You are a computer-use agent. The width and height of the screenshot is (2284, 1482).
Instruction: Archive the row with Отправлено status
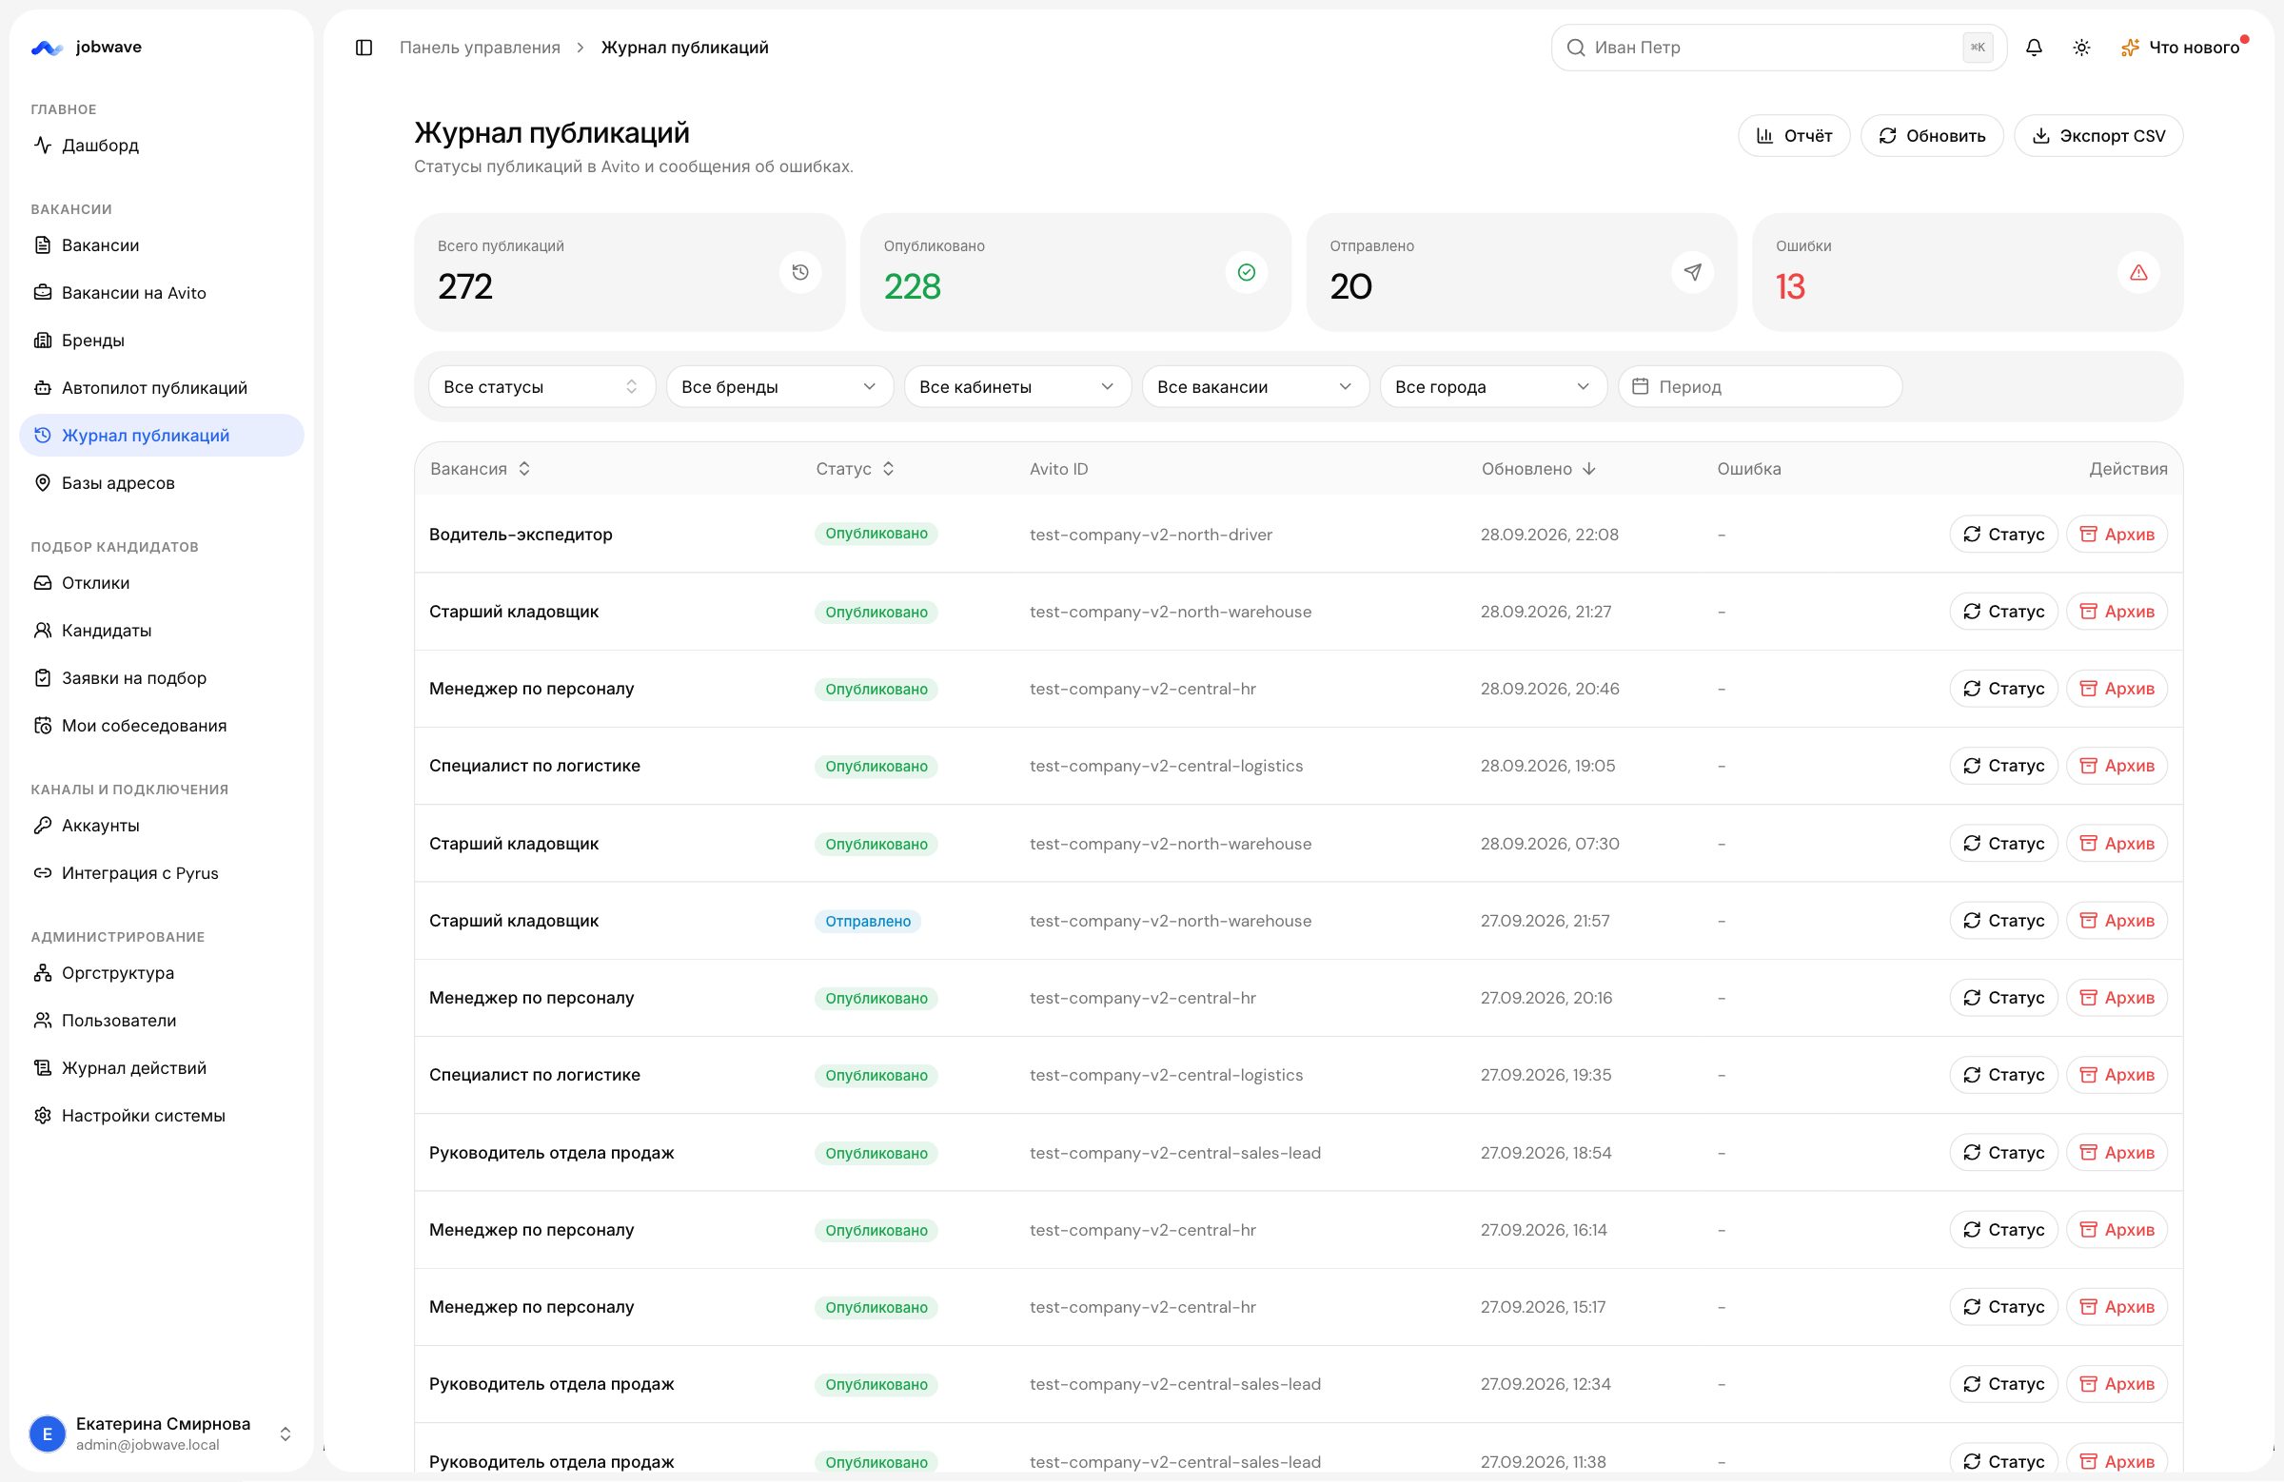point(2117,921)
